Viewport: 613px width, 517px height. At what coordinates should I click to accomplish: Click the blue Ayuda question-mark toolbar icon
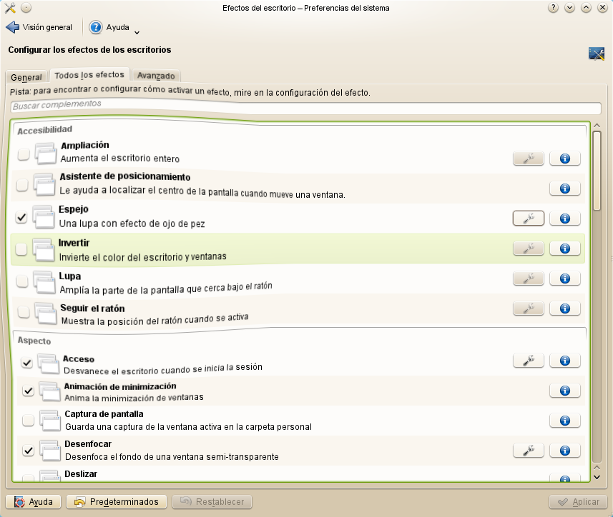[95, 27]
